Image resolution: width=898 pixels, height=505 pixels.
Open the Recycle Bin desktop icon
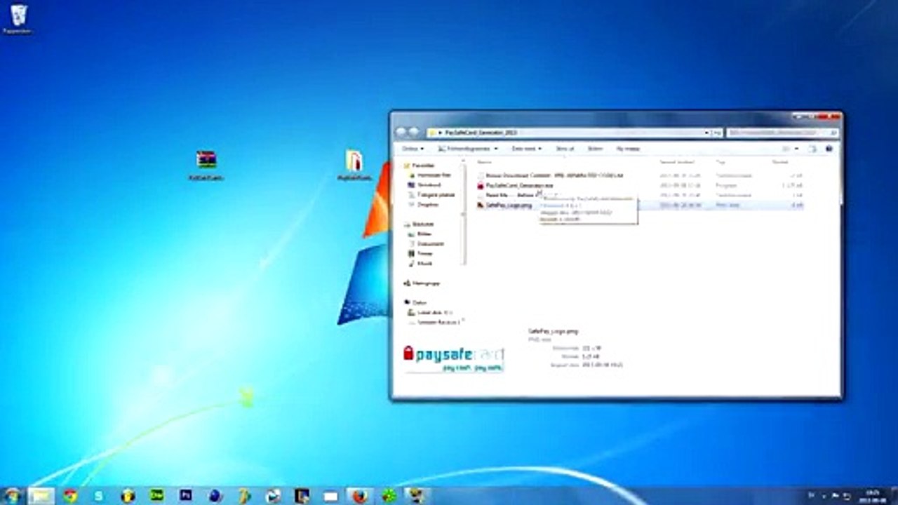click(18, 19)
